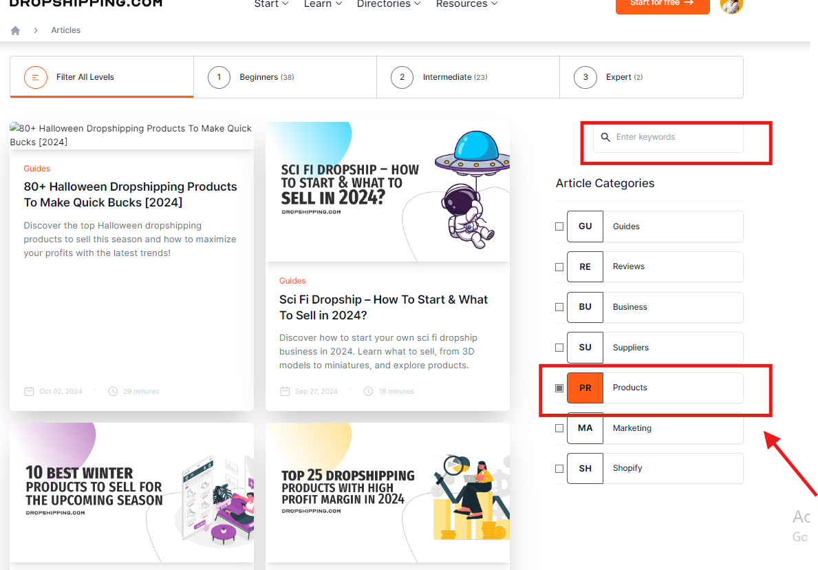Click the MA category badge

click(585, 428)
